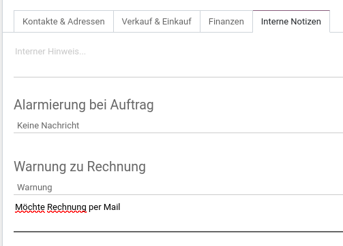The width and height of the screenshot is (343, 246).
Task: Open the Keine Nachricht dropdown
Action: coord(178,126)
